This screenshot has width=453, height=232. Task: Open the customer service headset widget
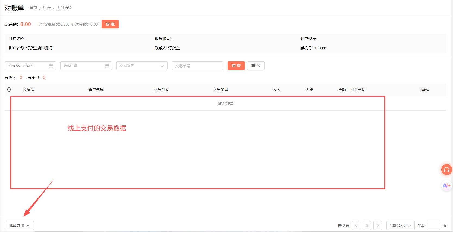tap(446, 170)
